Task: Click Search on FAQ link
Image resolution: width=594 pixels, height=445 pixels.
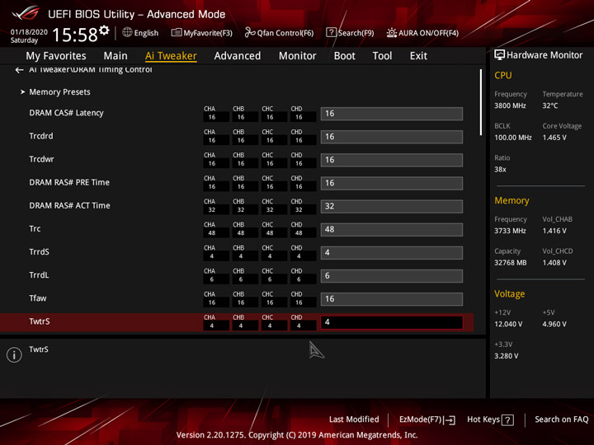Action: click(x=562, y=419)
